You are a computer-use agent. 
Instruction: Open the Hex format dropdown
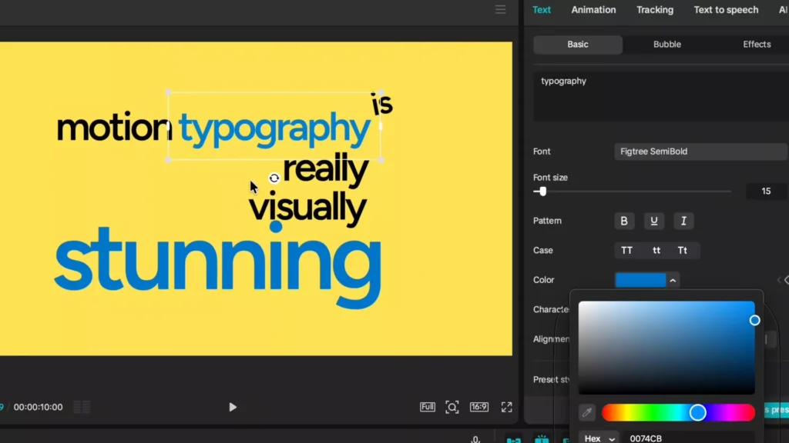tap(599, 437)
